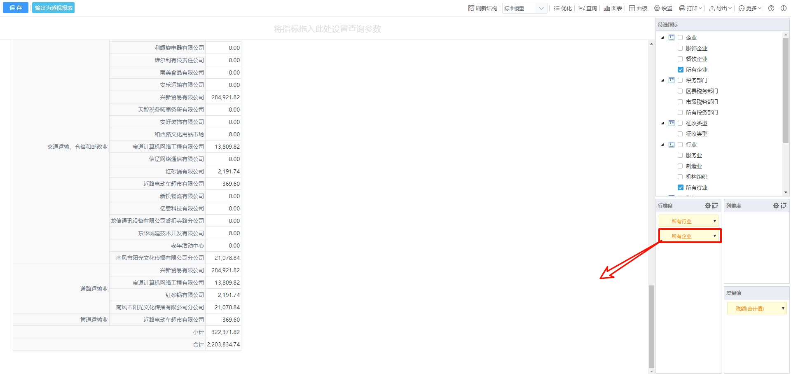Open the 标准模型 model dropdown
The width and height of the screenshot is (791, 374).
524,8
